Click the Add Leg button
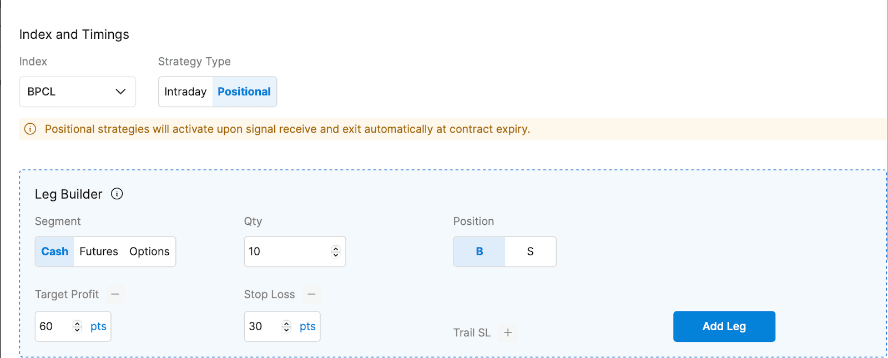888x358 pixels. 723,326
